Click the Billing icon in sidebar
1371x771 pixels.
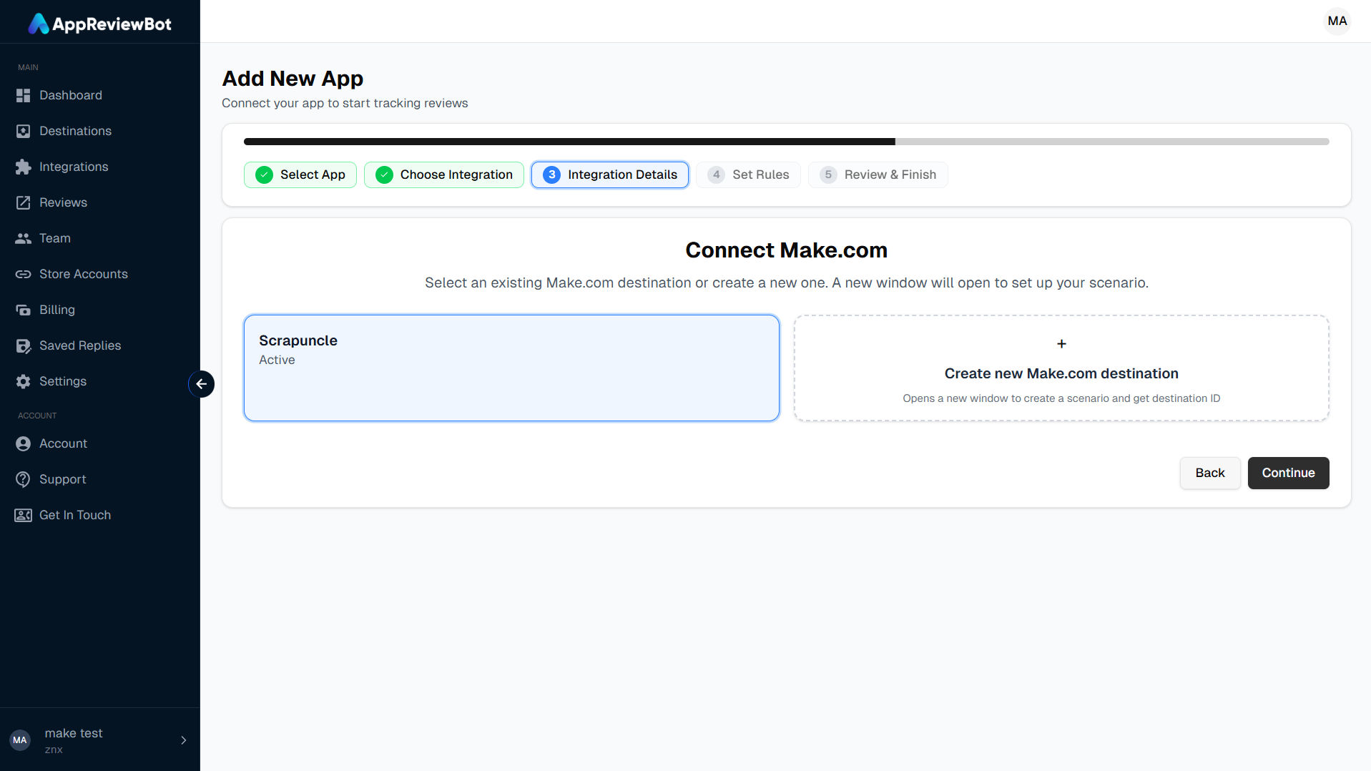(24, 310)
